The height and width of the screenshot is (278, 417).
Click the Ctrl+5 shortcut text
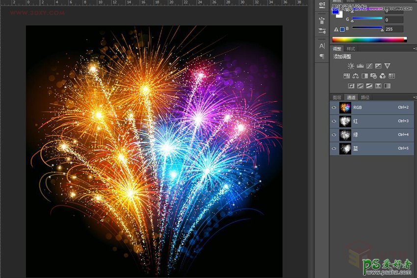click(x=403, y=148)
